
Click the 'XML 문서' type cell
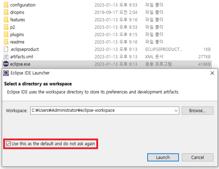[154, 57]
